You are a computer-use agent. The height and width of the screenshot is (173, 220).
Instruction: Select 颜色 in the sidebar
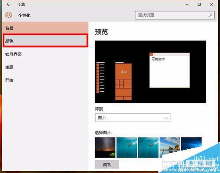coord(45,41)
